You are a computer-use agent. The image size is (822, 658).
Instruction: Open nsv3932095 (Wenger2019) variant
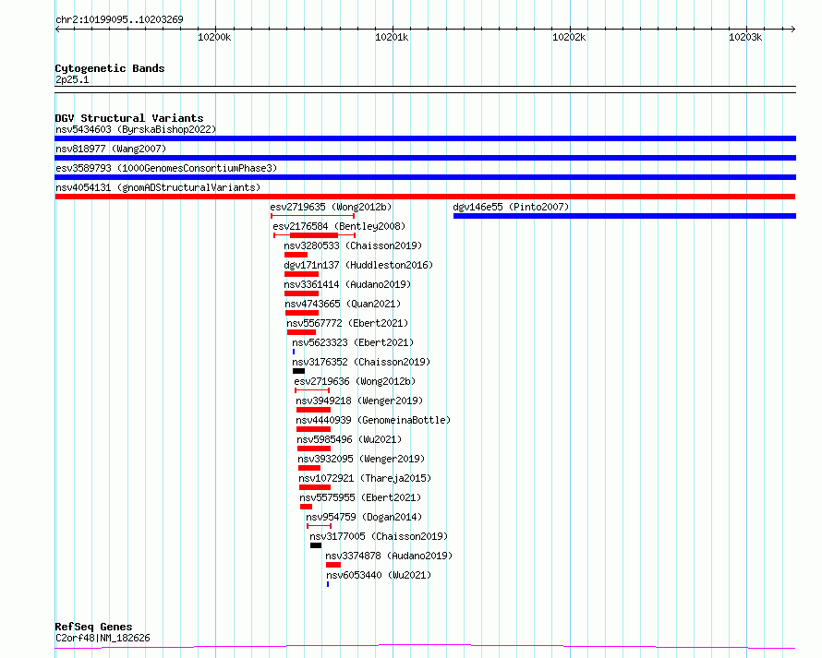(361, 459)
